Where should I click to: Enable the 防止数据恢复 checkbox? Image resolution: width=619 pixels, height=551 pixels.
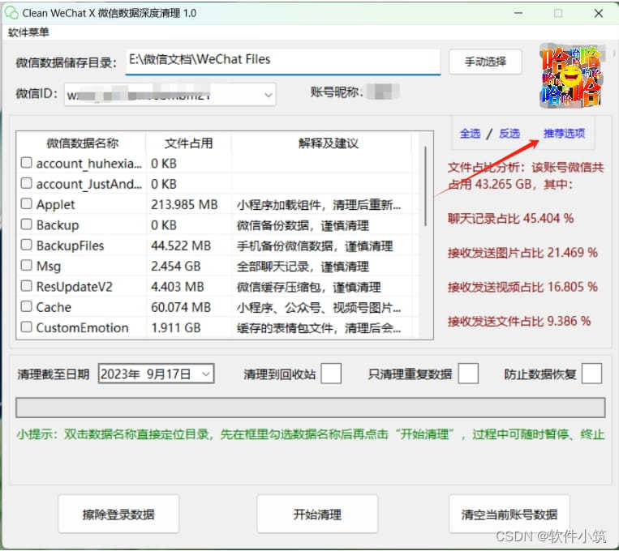click(x=591, y=374)
